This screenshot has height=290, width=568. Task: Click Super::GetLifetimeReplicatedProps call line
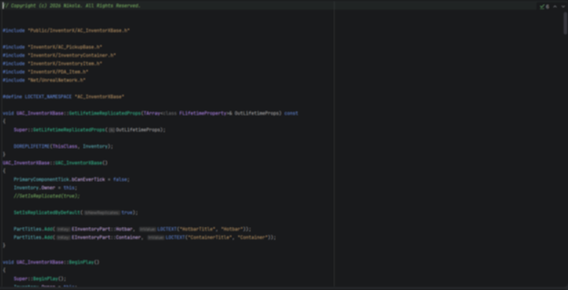(x=89, y=130)
